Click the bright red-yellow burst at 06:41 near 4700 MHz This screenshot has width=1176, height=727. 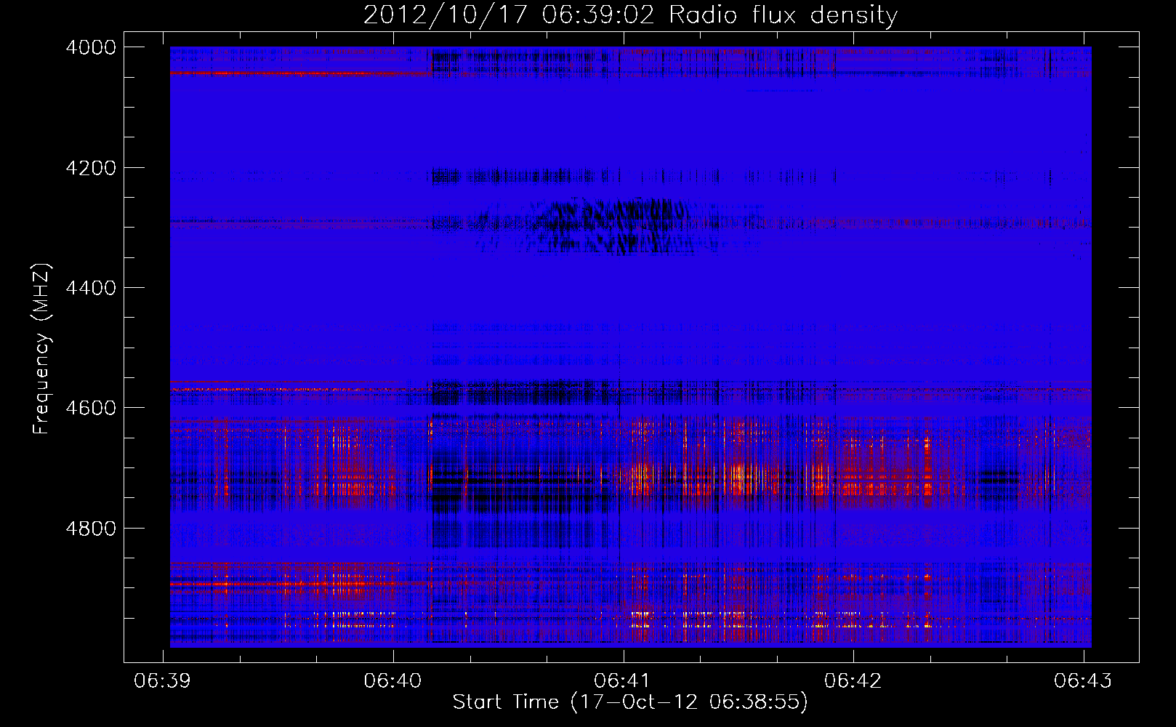click(x=643, y=478)
